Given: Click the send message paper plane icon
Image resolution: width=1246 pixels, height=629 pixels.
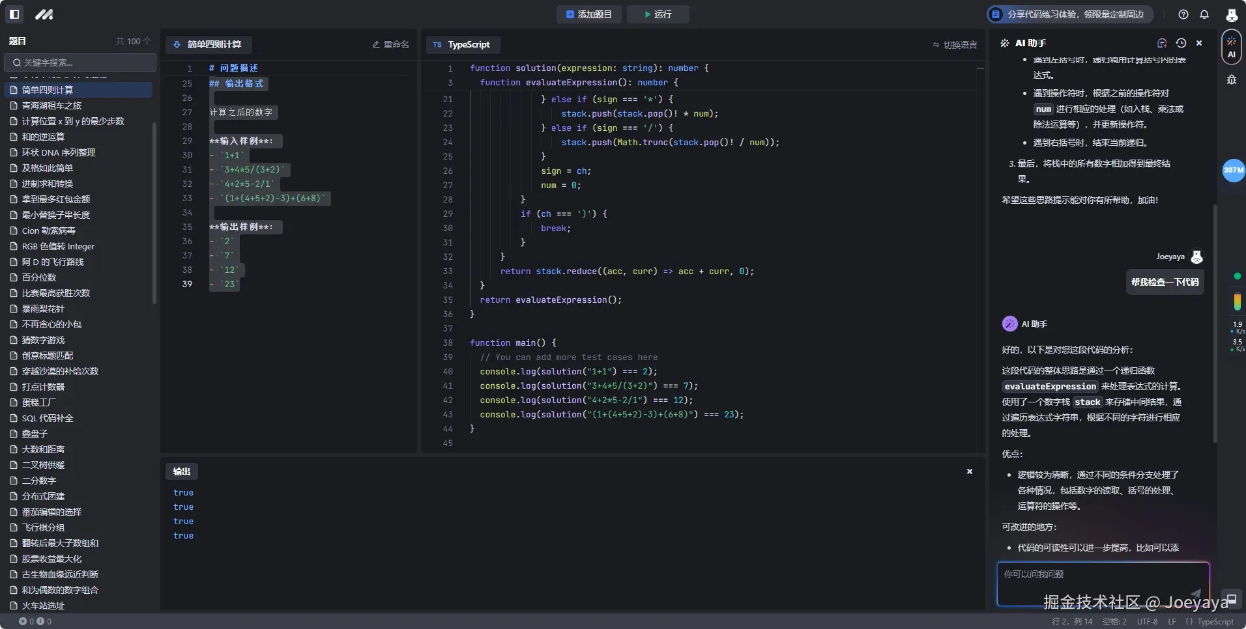Looking at the screenshot, I should click(x=1195, y=593).
